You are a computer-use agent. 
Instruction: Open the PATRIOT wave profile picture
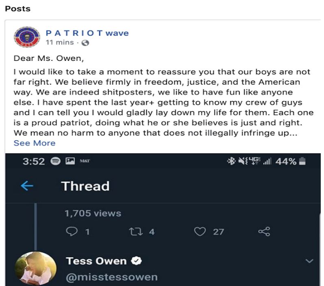(x=27, y=37)
